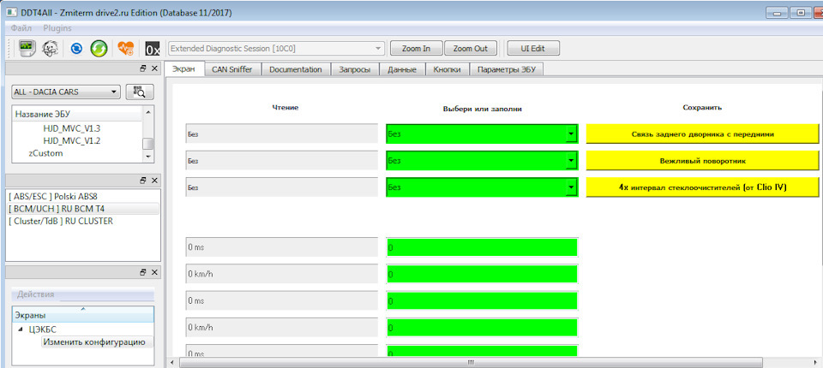823x368 pixels.
Task: Open the 0x hex command icon
Action: click(x=153, y=49)
